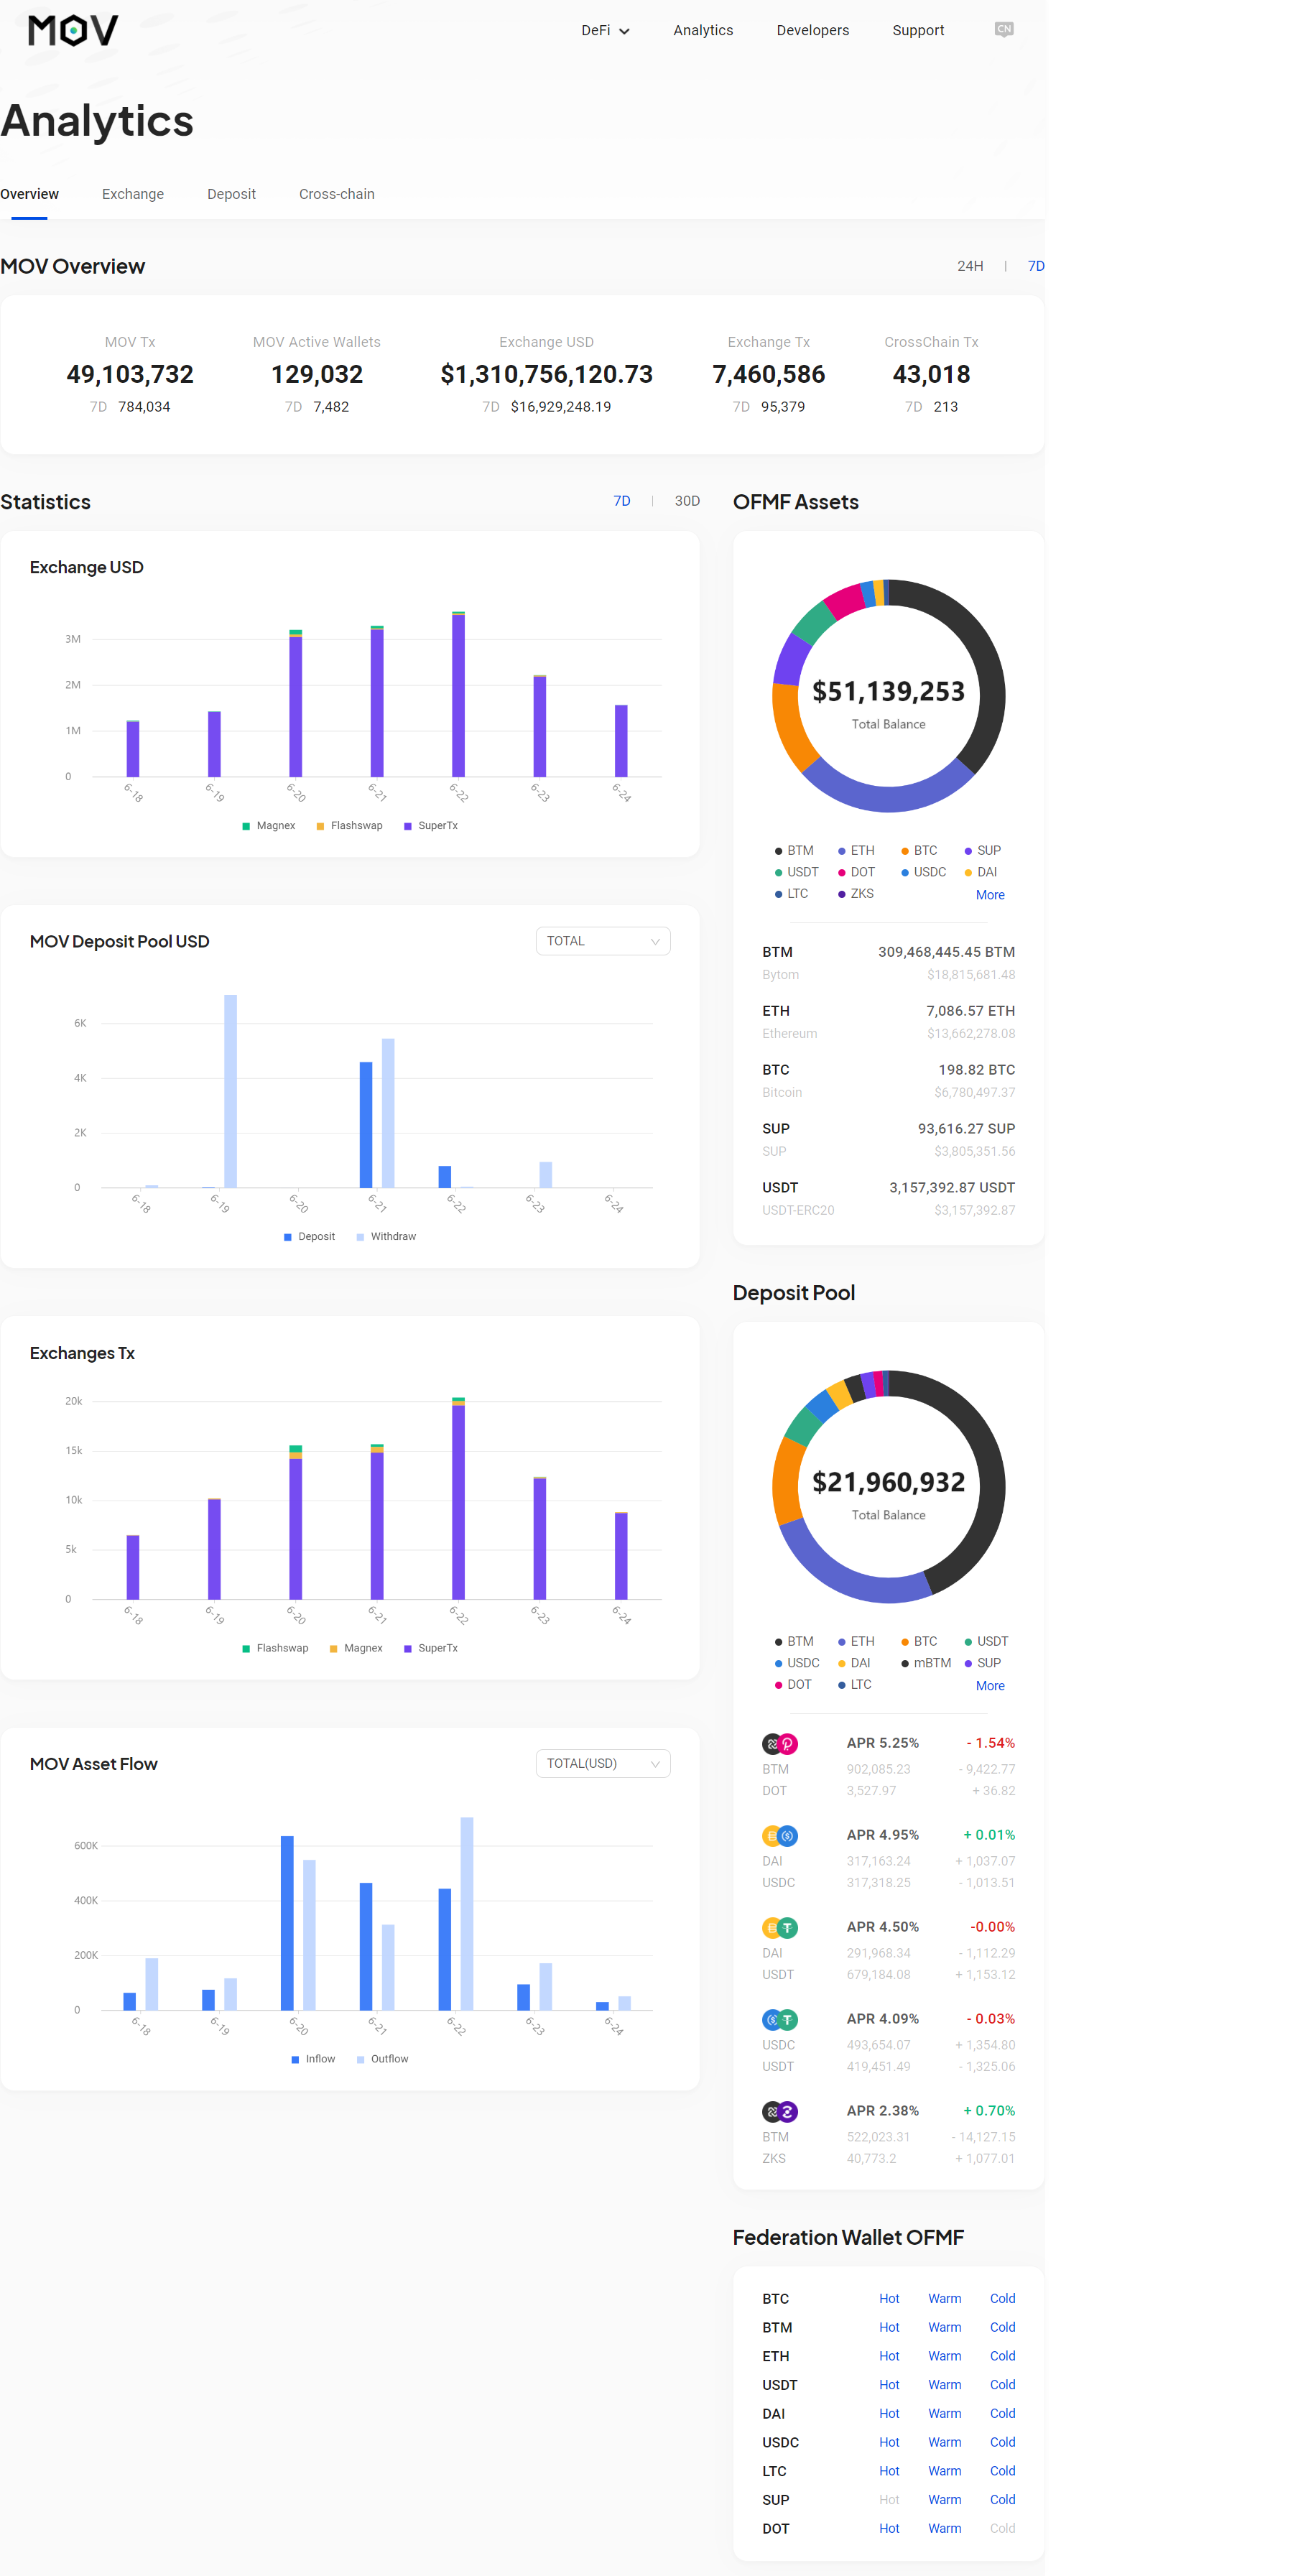
Task: Click the BTM bullet in OFMF Assets legend
Action: tap(778, 850)
